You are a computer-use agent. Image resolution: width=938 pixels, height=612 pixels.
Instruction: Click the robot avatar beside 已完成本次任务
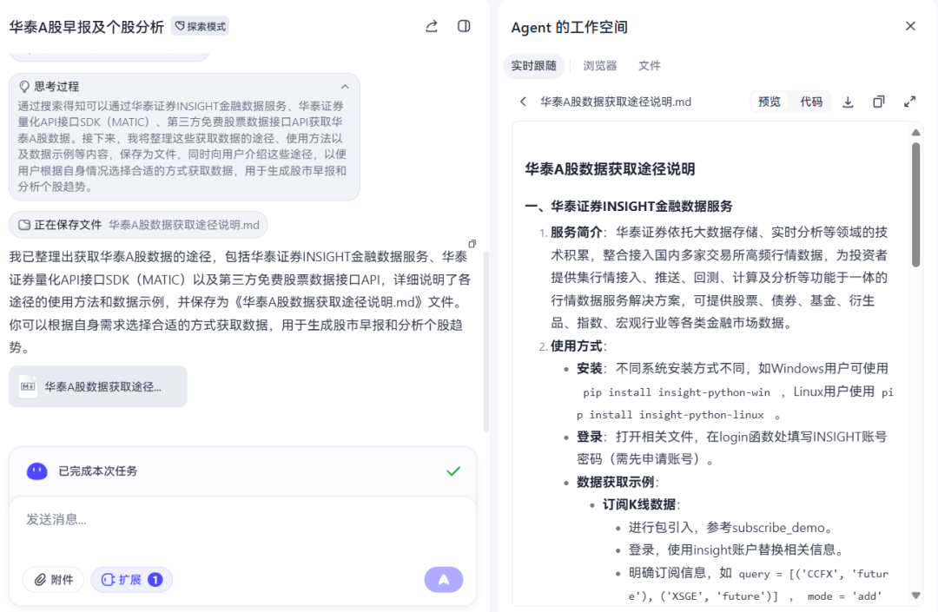pyautogui.click(x=36, y=471)
